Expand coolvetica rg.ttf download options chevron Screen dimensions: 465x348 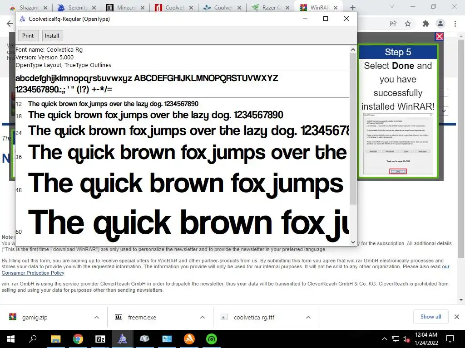(308, 317)
